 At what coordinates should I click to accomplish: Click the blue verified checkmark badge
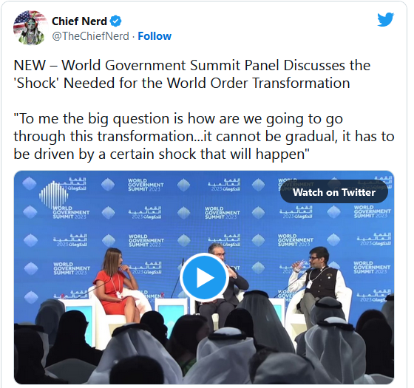click(x=115, y=21)
